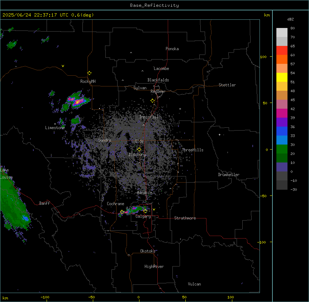Select the blue 36-33 dBZ legend swatch
This screenshot has height=302, width=309.
(x=282, y=131)
